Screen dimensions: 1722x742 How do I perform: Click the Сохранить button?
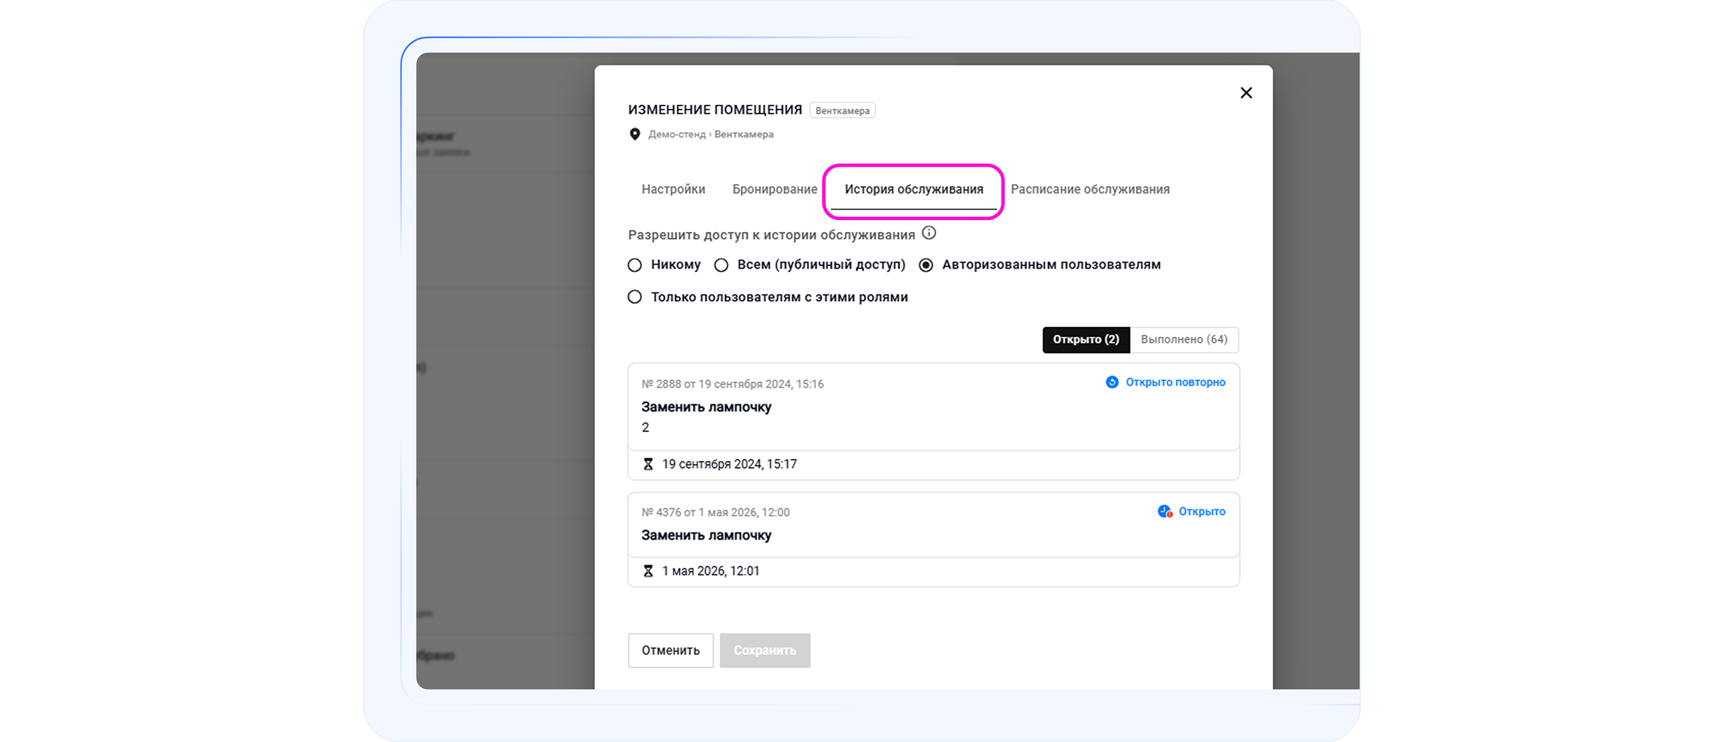(x=765, y=650)
